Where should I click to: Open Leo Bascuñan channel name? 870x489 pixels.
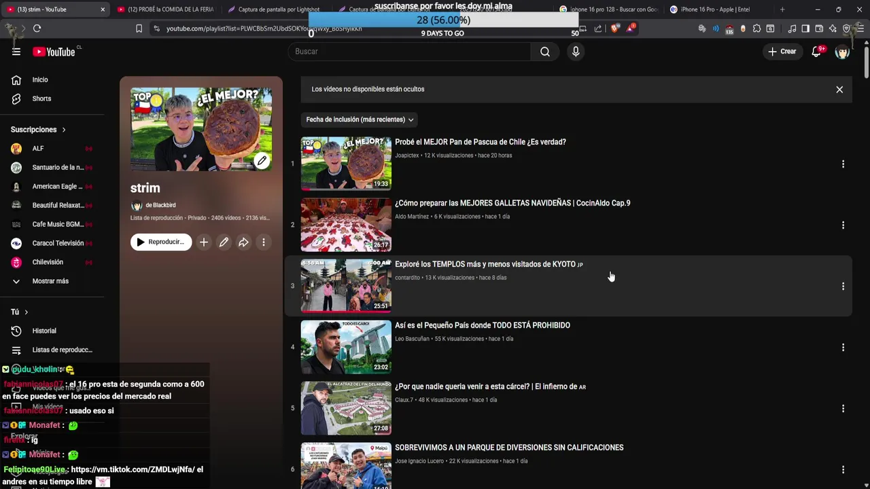click(412, 339)
